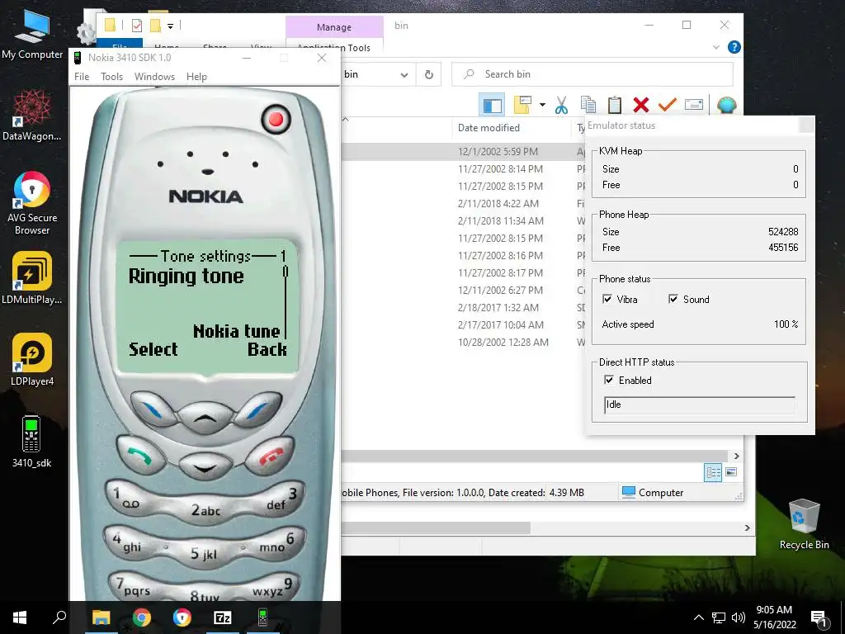Open the My Computer desktop icon

(32, 35)
